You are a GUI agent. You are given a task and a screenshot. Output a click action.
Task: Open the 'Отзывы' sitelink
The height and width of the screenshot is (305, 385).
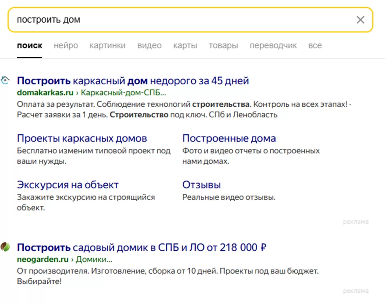click(x=202, y=185)
